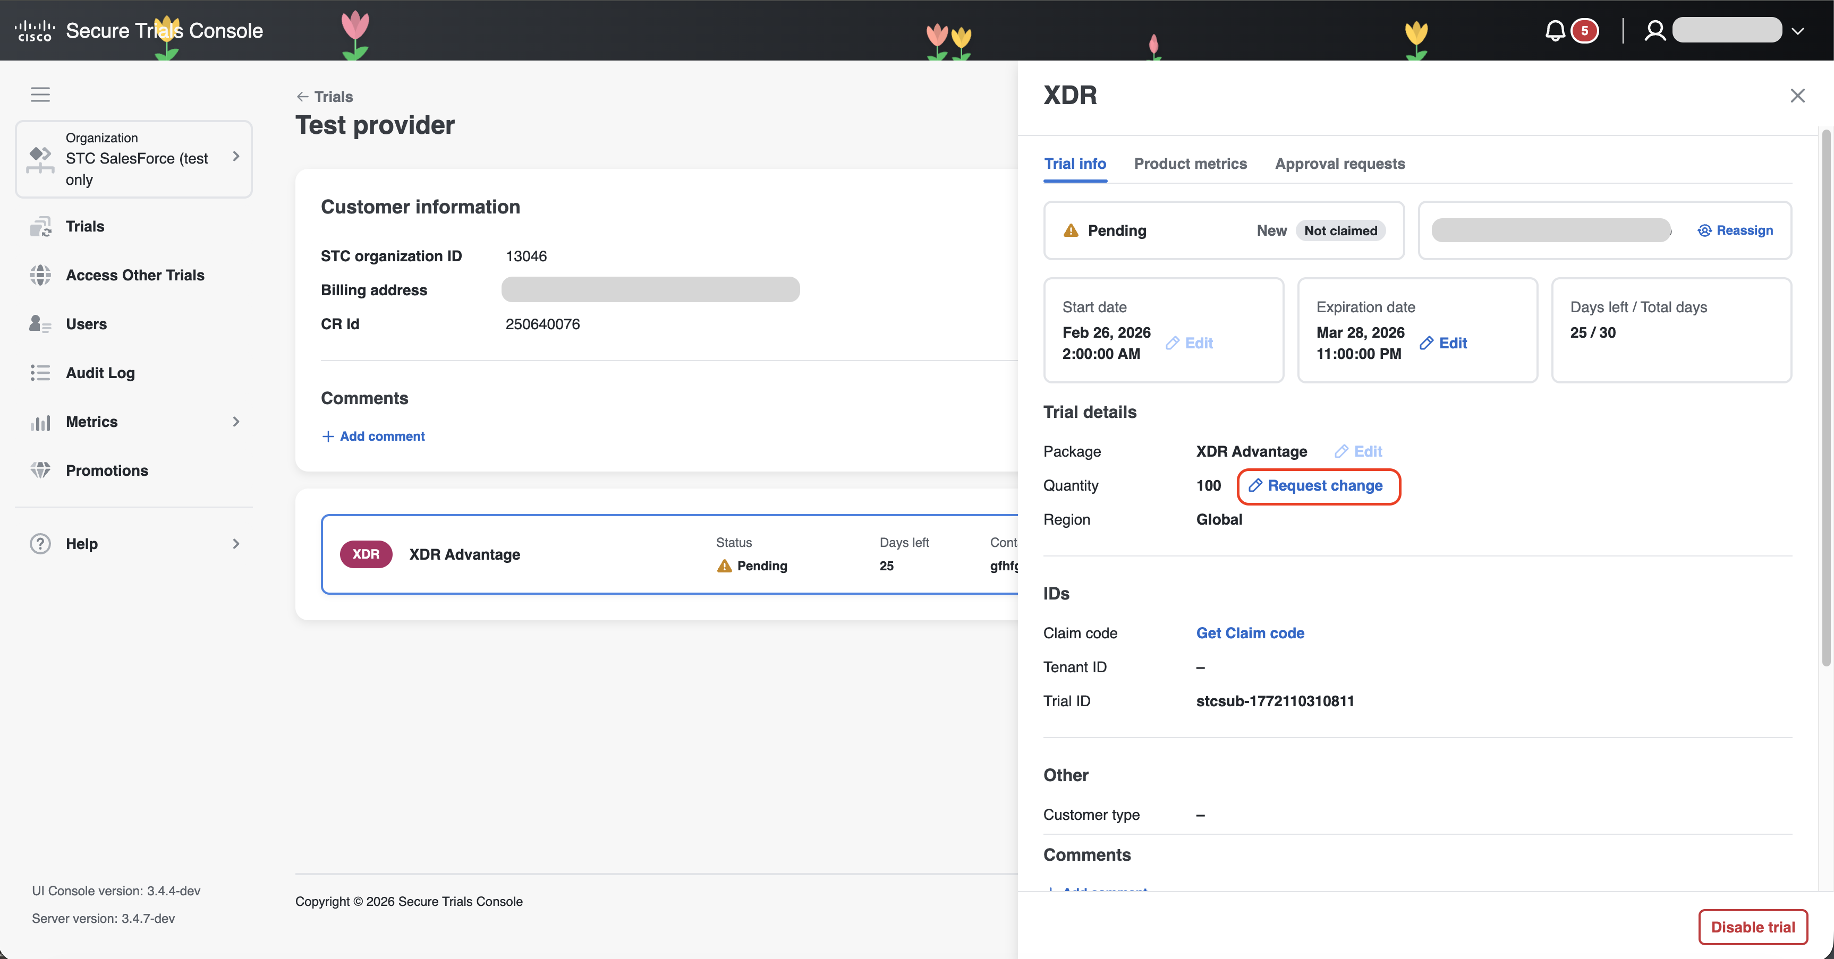The height and width of the screenshot is (959, 1834).
Task: Open notifications bell icon
Action: (1555, 31)
